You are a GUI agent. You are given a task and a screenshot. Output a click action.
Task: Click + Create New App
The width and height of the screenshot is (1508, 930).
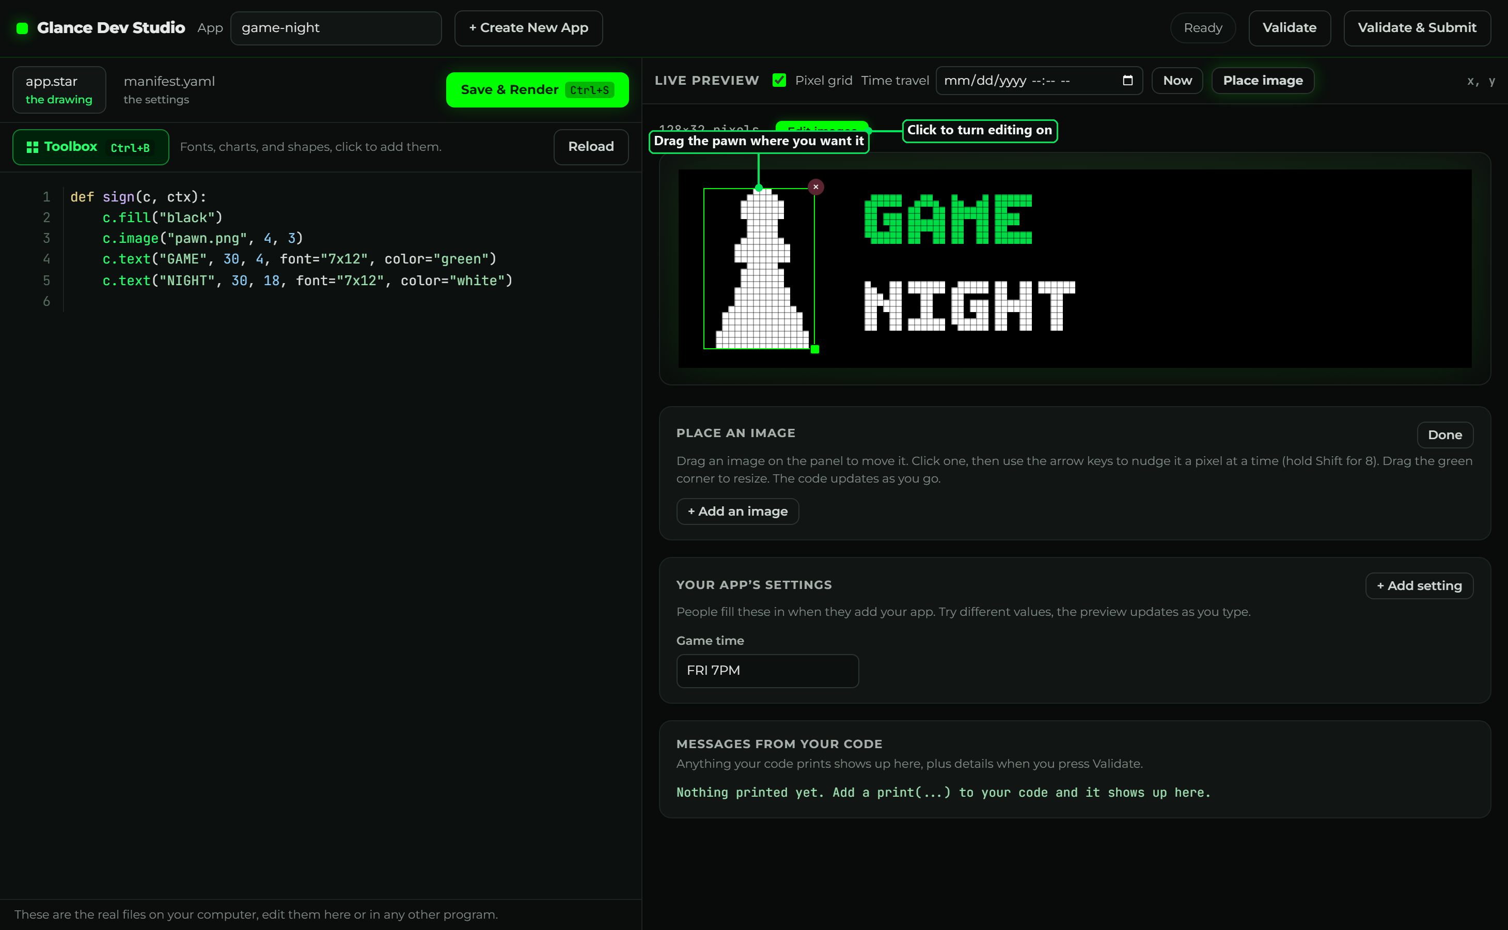point(528,28)
